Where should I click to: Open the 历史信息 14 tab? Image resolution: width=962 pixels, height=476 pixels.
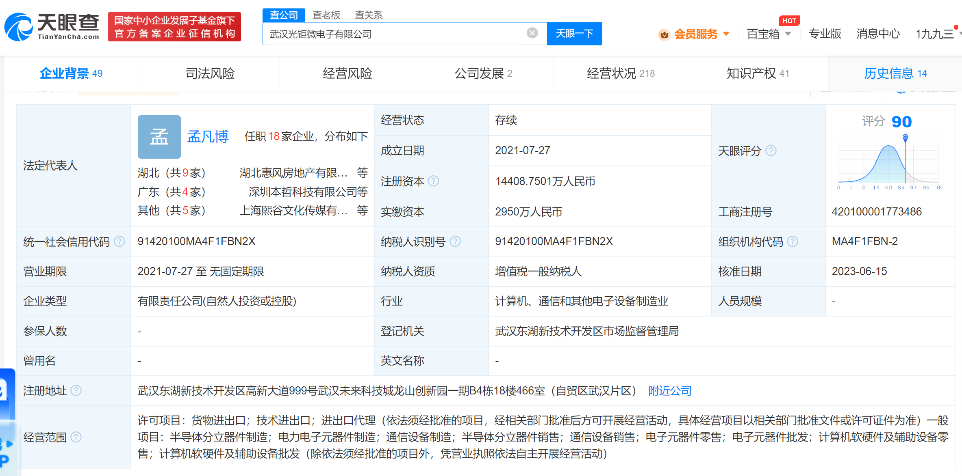click(895, 73)
